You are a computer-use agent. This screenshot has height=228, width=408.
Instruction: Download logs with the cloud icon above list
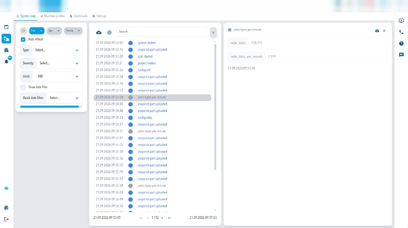point(99,33)
